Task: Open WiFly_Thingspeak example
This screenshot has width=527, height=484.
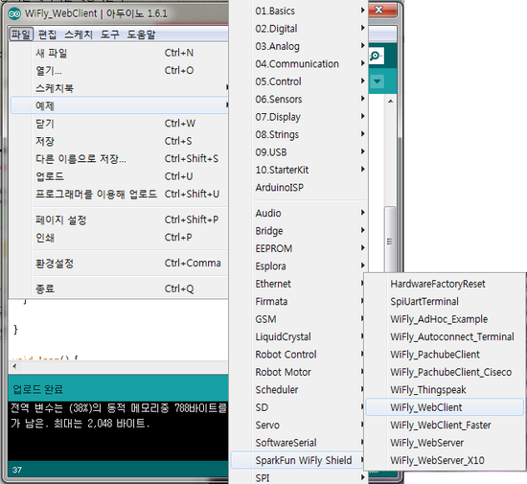Action: click(x=445, y=390)
